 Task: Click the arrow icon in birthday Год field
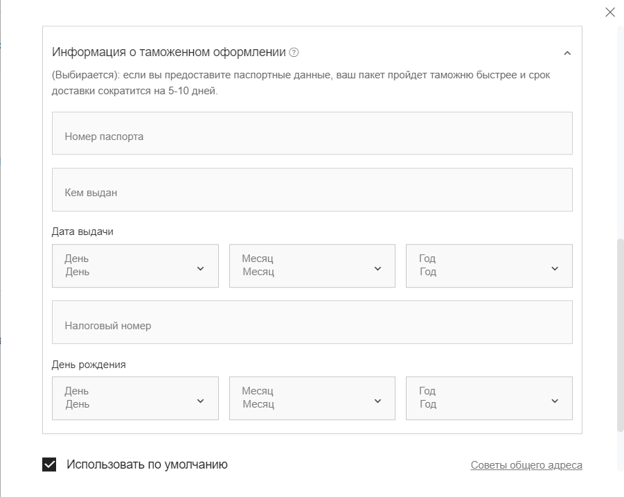click(554, 401)
